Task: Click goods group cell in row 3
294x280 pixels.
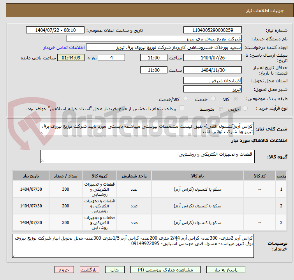Action: (x=99, y=223)
